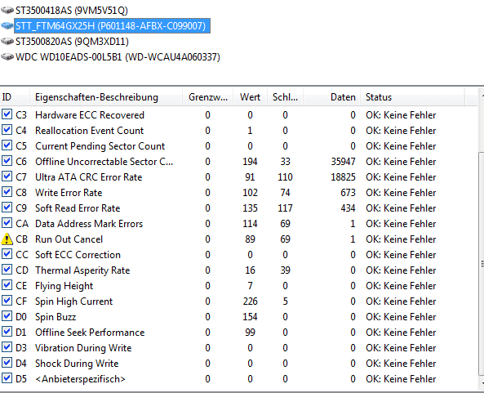Sort by Status column header
484x393 pixels.
tap(412, 97)
